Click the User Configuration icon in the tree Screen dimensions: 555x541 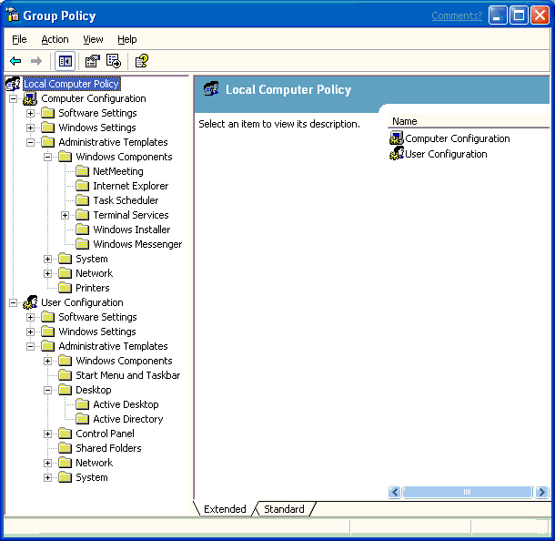tap(30, 302)
